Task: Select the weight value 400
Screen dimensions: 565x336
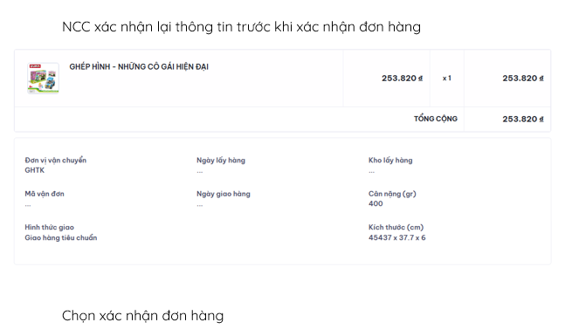Action: (376, 204)
